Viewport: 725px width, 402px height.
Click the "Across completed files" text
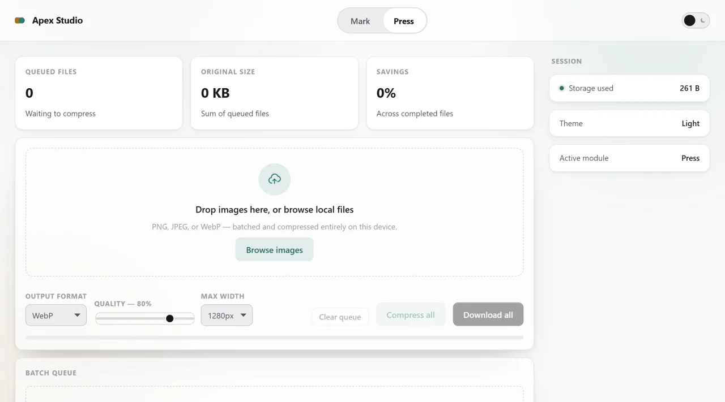[x=415, y=114]
